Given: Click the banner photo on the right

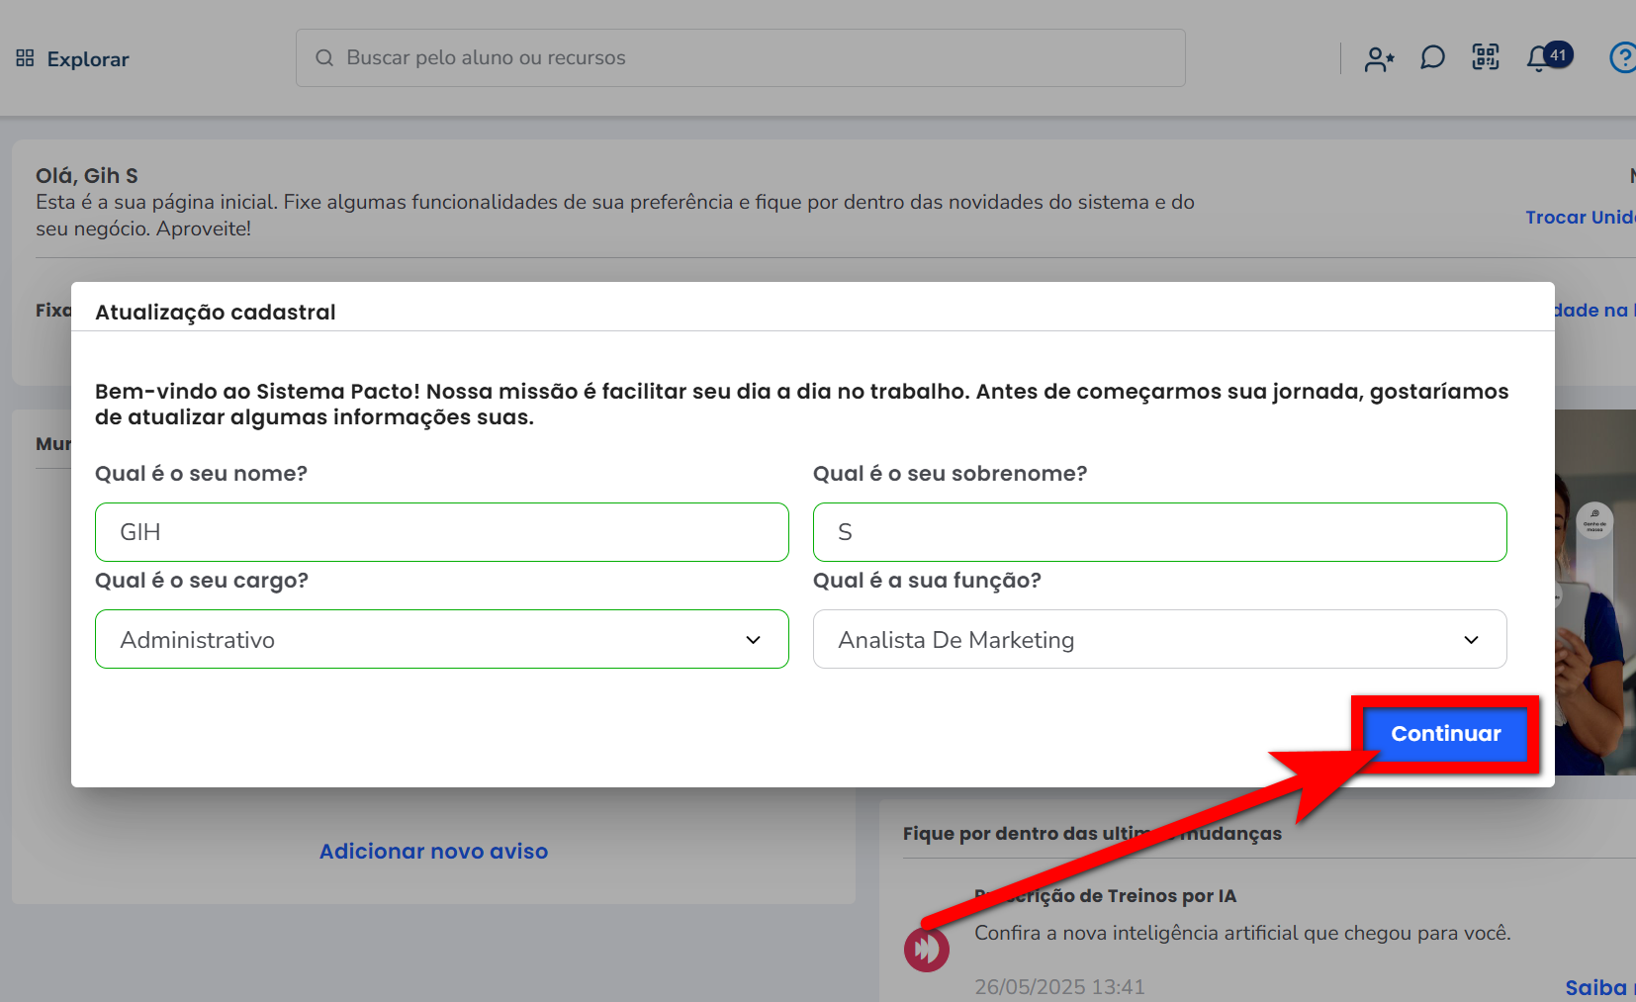Looking at the screenshot, I should pos(1594,643).
